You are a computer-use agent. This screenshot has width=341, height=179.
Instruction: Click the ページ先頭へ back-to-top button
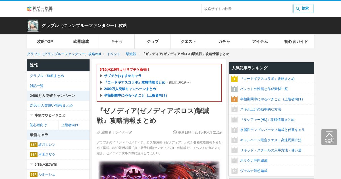(x=329, y=137)
